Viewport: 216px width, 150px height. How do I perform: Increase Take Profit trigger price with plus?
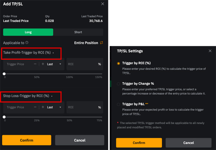pyautogui.click(x=43, y=64)
